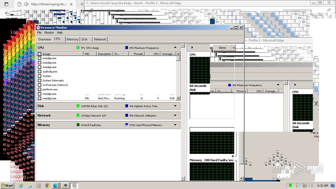Switch to the Memory tab

[x=72, y=39]
